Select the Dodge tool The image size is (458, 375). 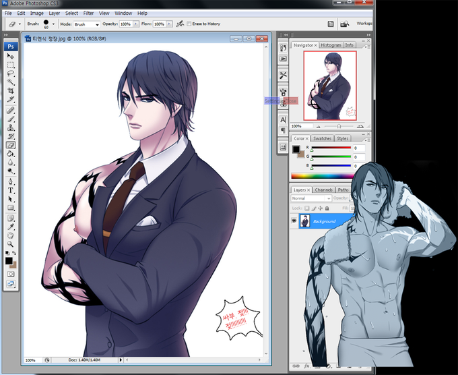11,171
